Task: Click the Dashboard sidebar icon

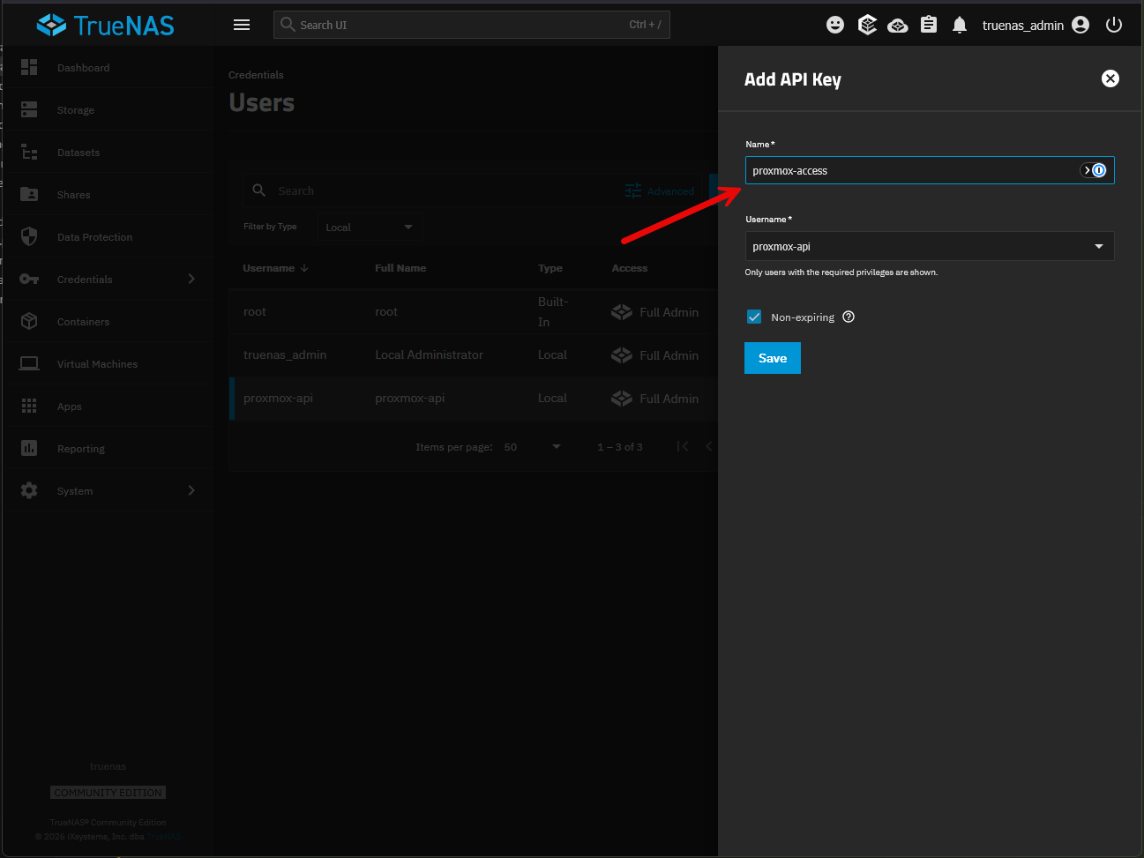Action: (x=29, y=67)
